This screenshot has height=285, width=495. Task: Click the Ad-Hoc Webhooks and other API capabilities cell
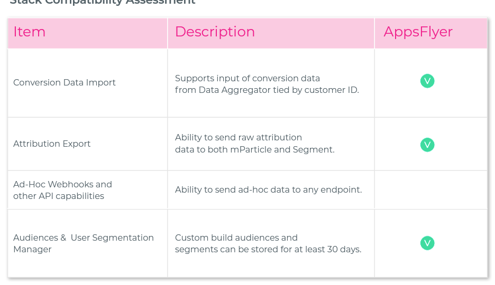[x=87, y=190]
